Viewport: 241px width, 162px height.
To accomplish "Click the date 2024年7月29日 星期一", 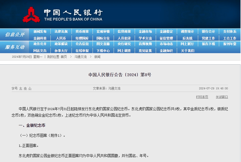I will pyautogui.click(x=27, y=57).
